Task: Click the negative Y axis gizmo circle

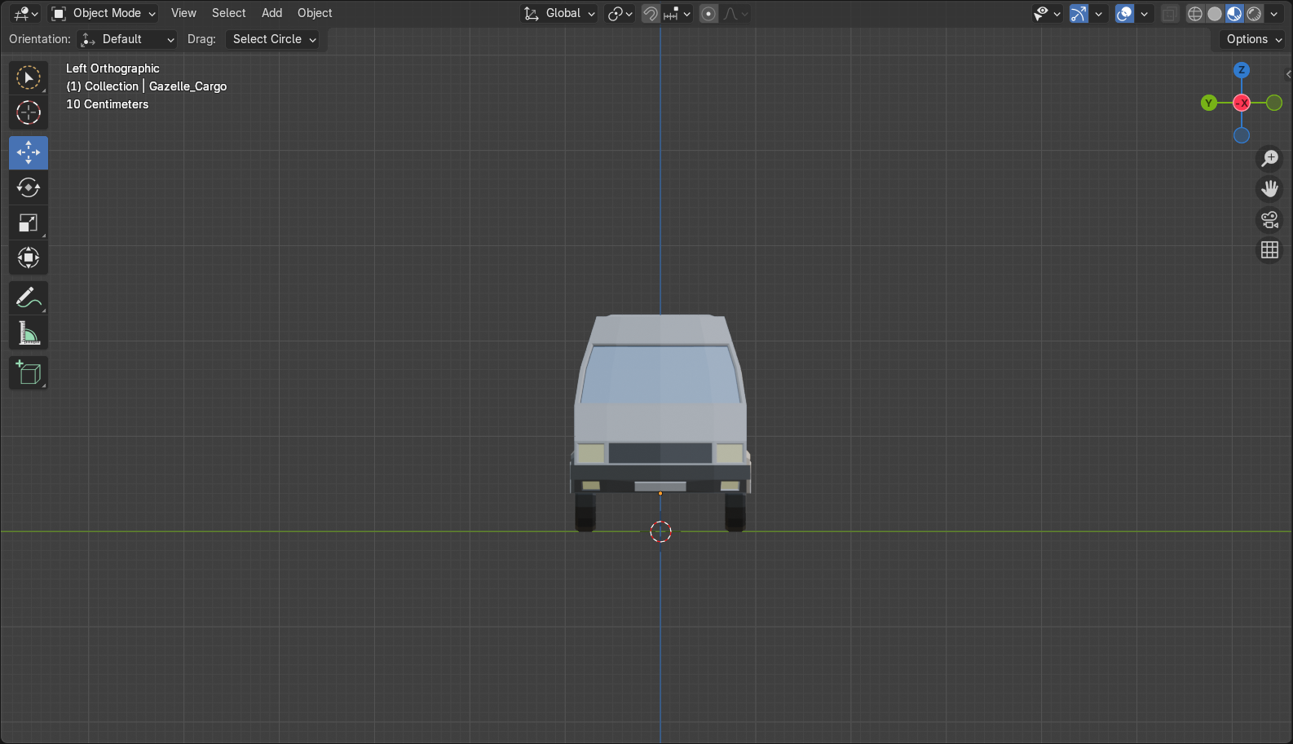Action: 1274,103
